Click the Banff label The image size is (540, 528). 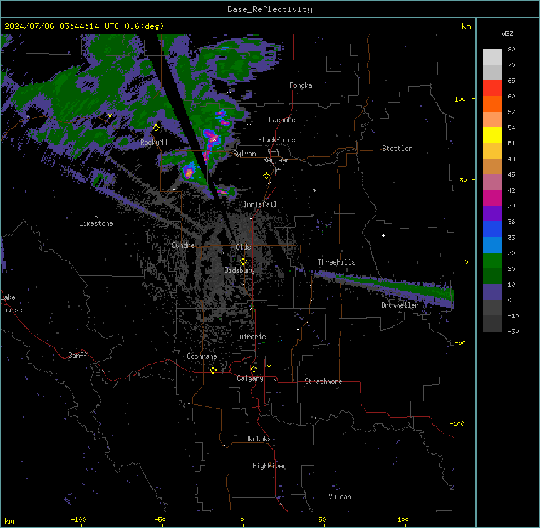pos(78,356)
